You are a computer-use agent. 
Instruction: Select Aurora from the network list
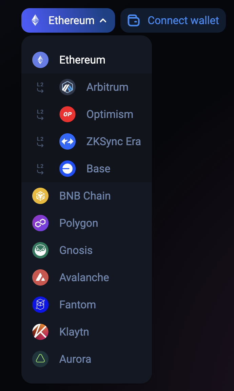(x=75, y=359)
